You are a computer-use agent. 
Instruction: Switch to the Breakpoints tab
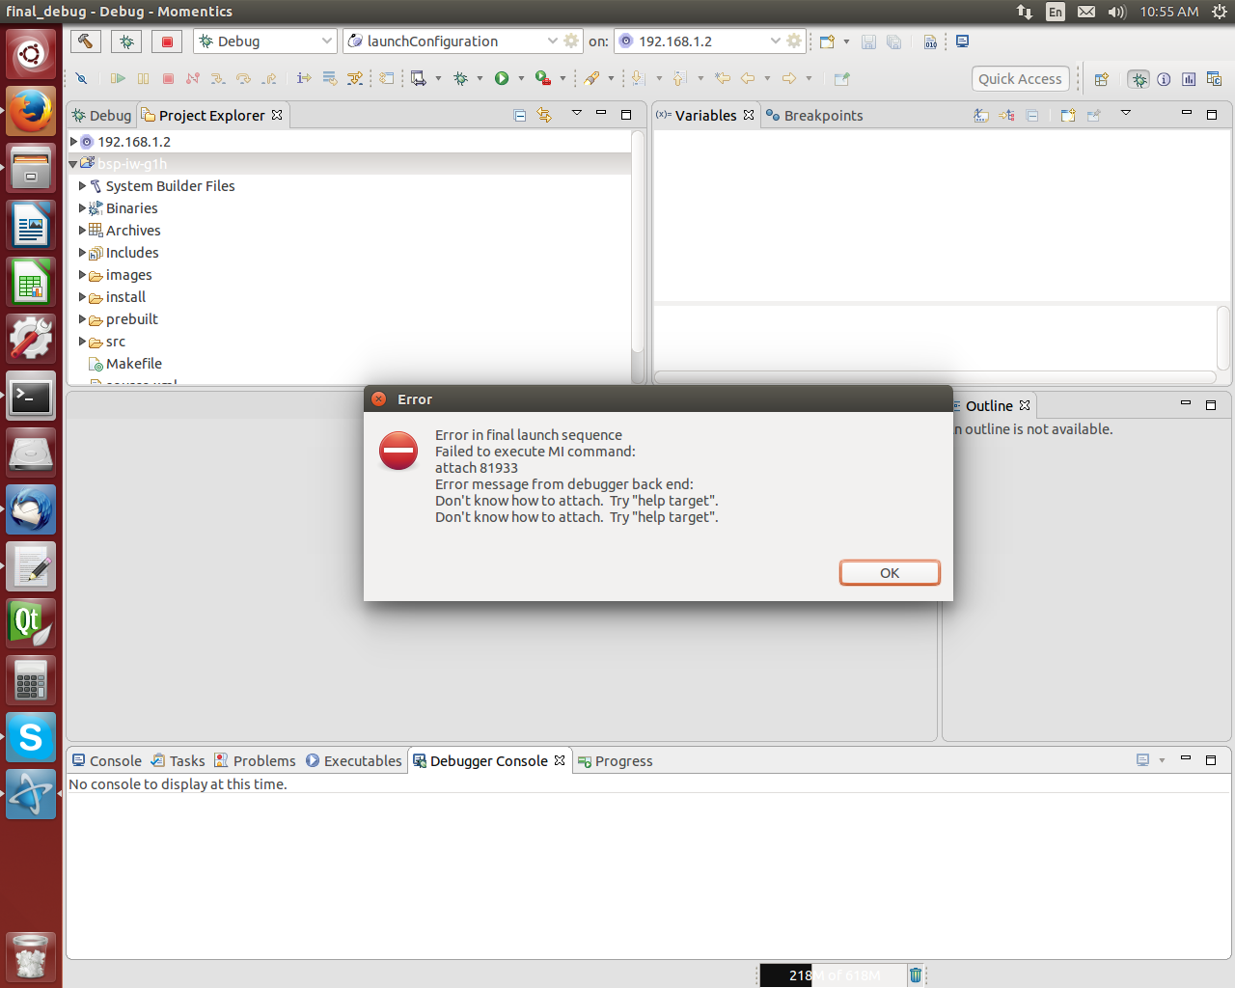tap(822, 116)
